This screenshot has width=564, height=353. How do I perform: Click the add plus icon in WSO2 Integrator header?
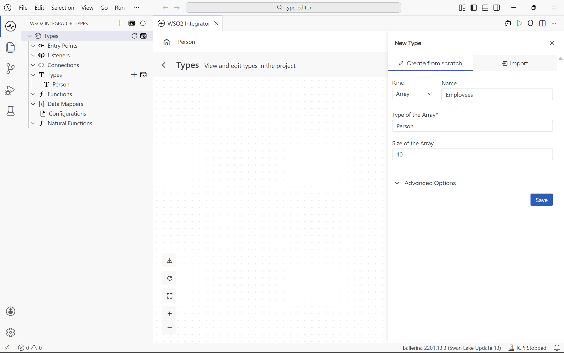coord(120,23)
